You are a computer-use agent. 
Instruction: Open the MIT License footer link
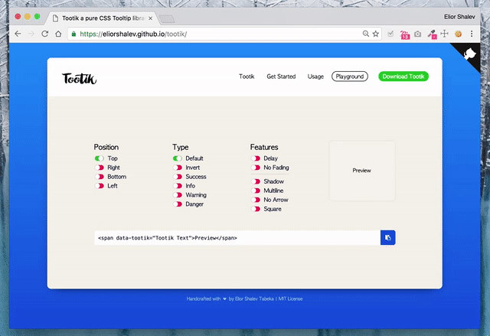coord(290,298)
